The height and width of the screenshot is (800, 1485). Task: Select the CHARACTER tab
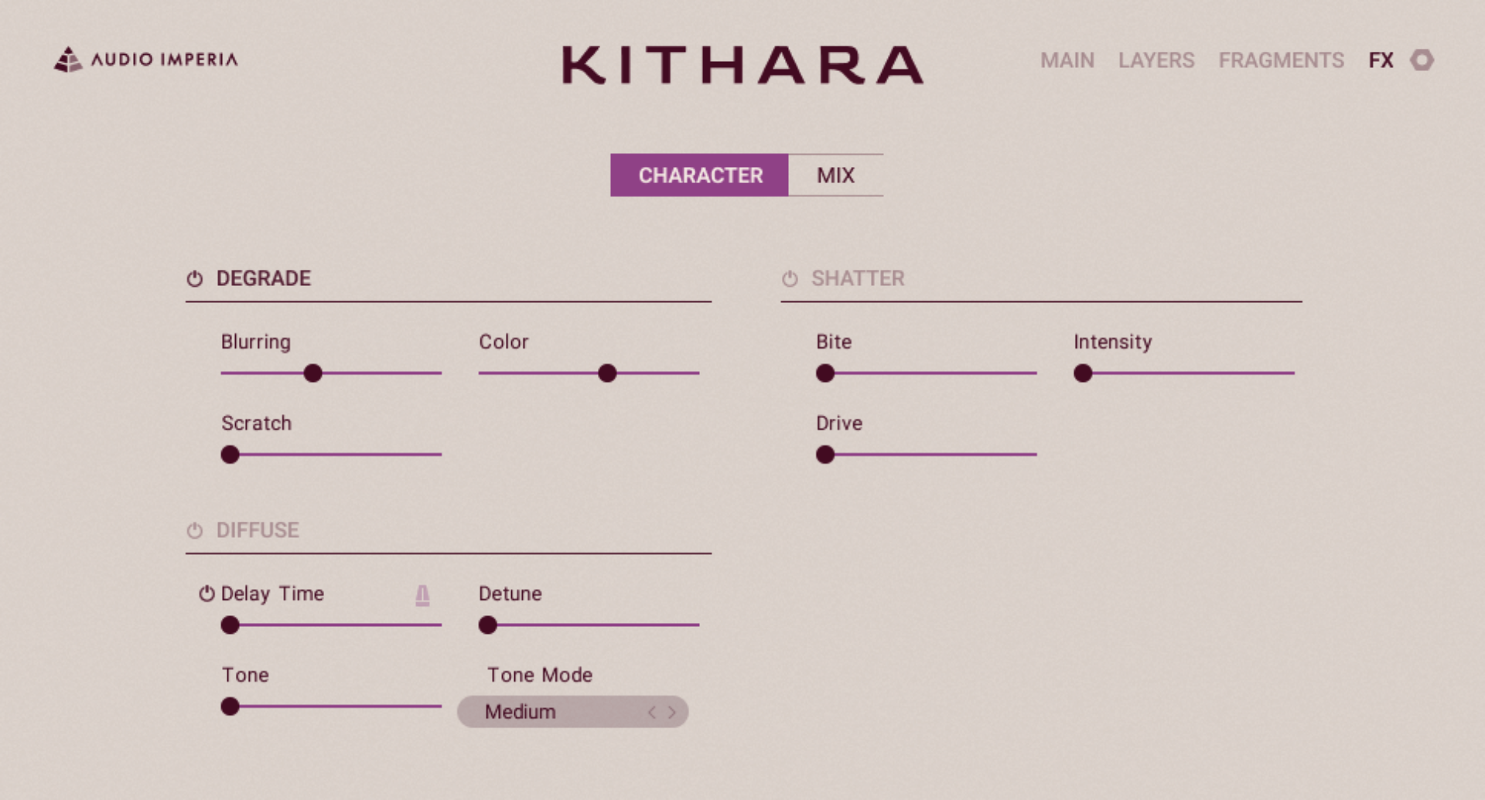(699, 175)
